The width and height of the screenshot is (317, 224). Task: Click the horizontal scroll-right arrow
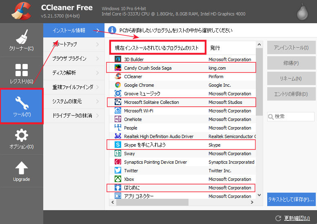(x=252, y=202)
